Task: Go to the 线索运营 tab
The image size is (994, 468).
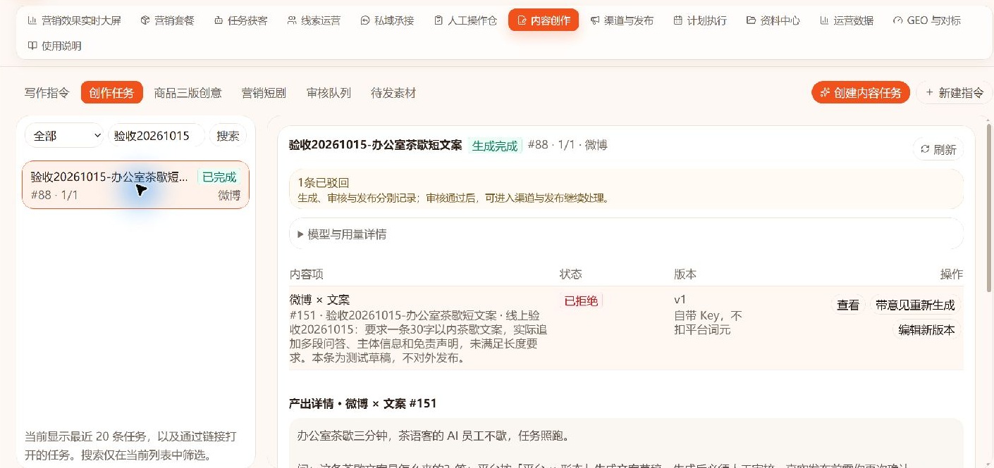Action: coord(314,20)
